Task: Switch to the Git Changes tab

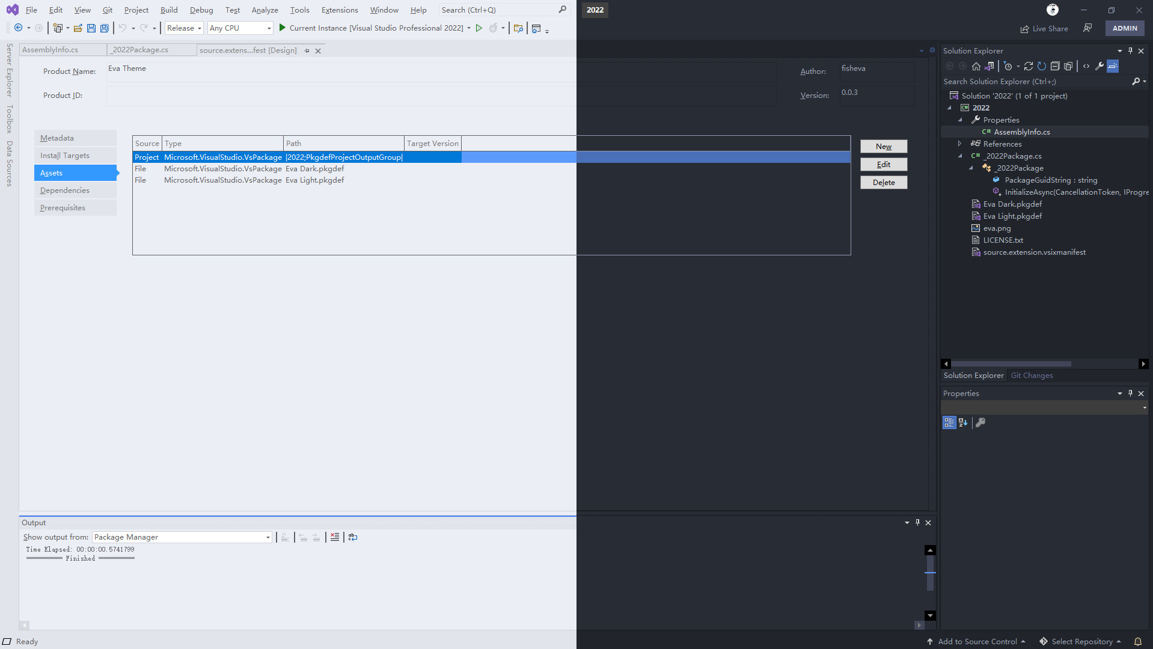Action: click(x=1032, y=376)
